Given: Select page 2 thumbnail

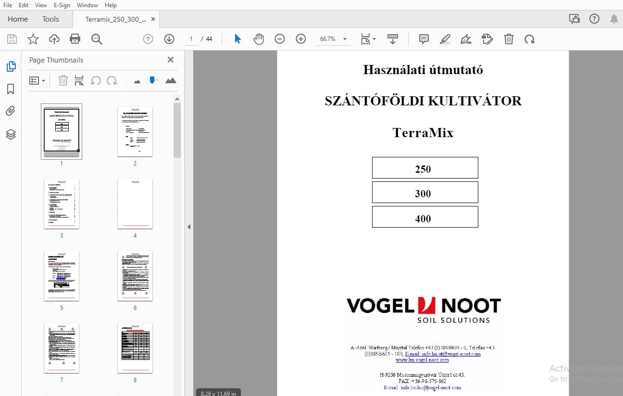Looking at the screenshot, I should (x=135, y=132).
